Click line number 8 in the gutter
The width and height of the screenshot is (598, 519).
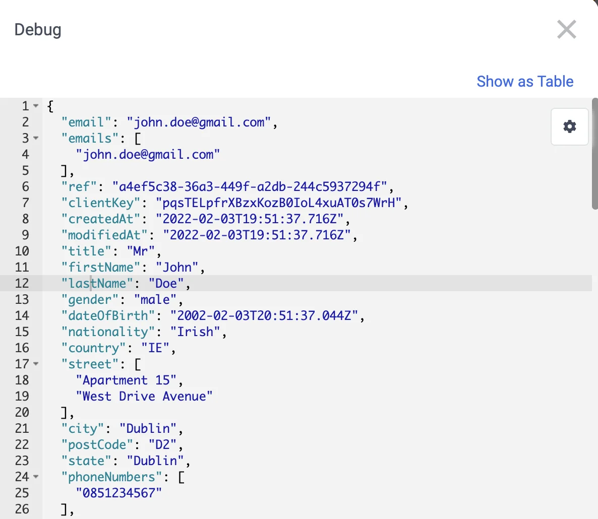point(25,219)
